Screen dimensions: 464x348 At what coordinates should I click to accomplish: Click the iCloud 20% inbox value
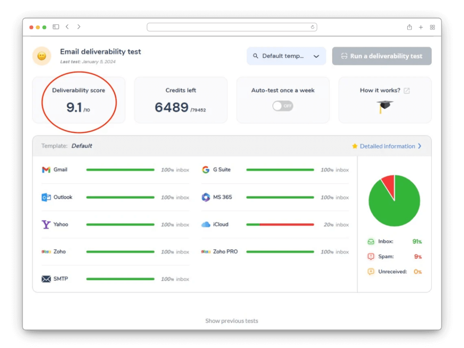pos(336,225)
